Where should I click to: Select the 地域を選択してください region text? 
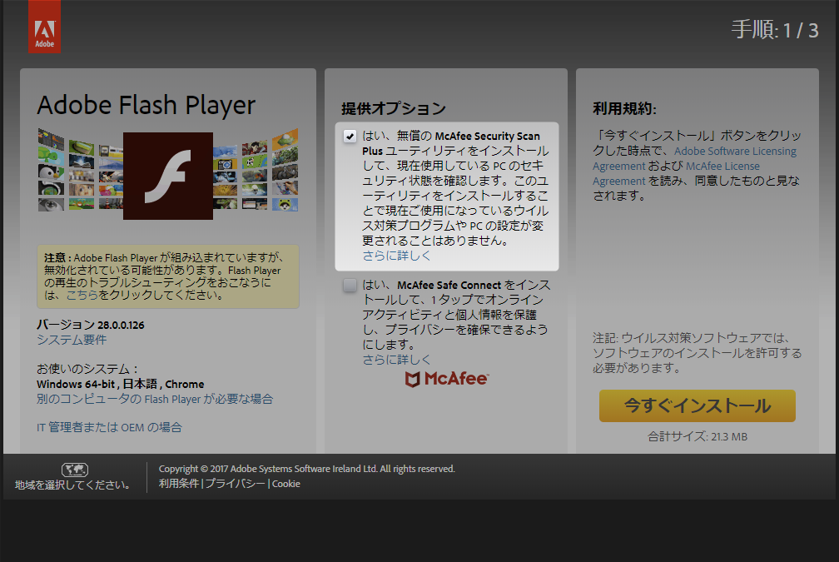click(x=72, y=485)
